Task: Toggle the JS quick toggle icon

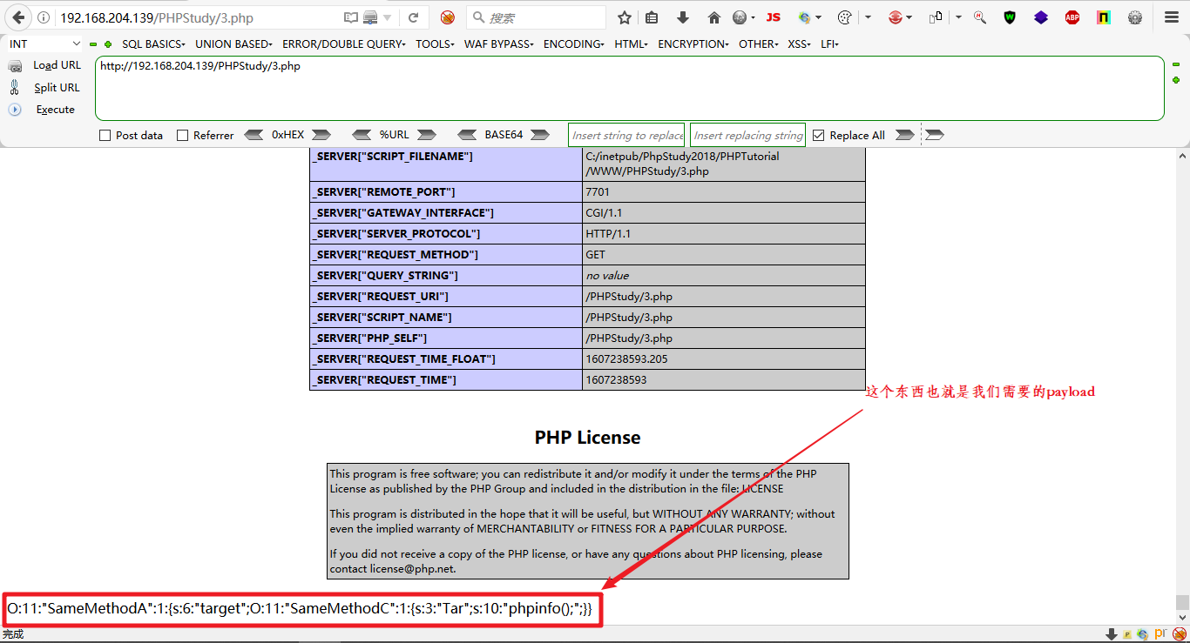Action: [773, 16]
